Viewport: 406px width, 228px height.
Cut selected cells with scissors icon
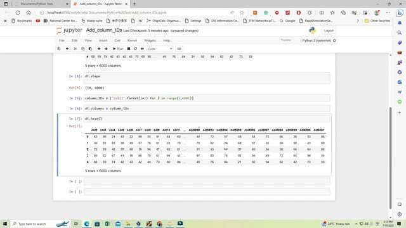click(75, 49)
